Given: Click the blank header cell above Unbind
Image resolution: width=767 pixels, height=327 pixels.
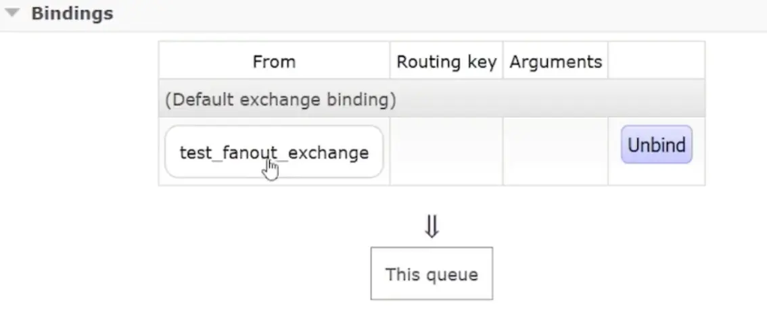Looking at the screenshot, I should 657,60.
